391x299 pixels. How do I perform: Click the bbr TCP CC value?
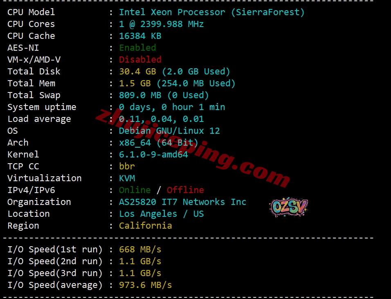point(127,166)
